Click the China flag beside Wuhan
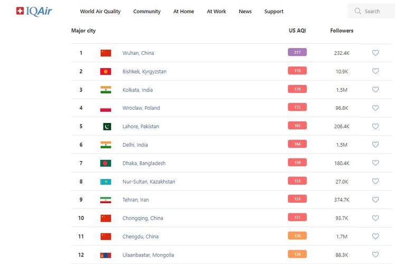The image size is (395, 264). [x=106, y=53]
